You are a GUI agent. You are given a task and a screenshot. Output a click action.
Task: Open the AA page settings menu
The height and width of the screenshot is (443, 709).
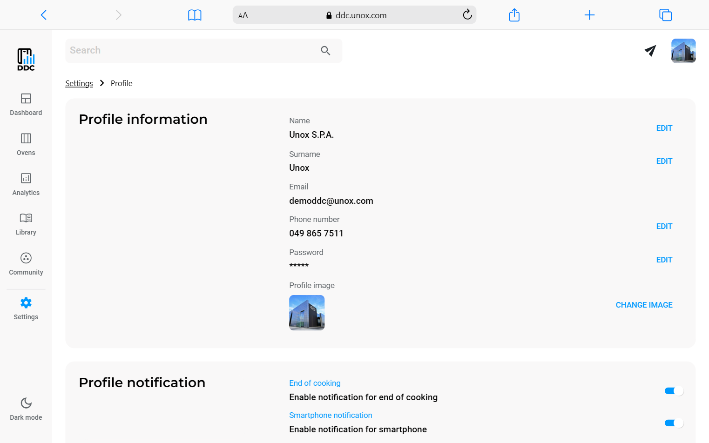click(x=243, y=15)
